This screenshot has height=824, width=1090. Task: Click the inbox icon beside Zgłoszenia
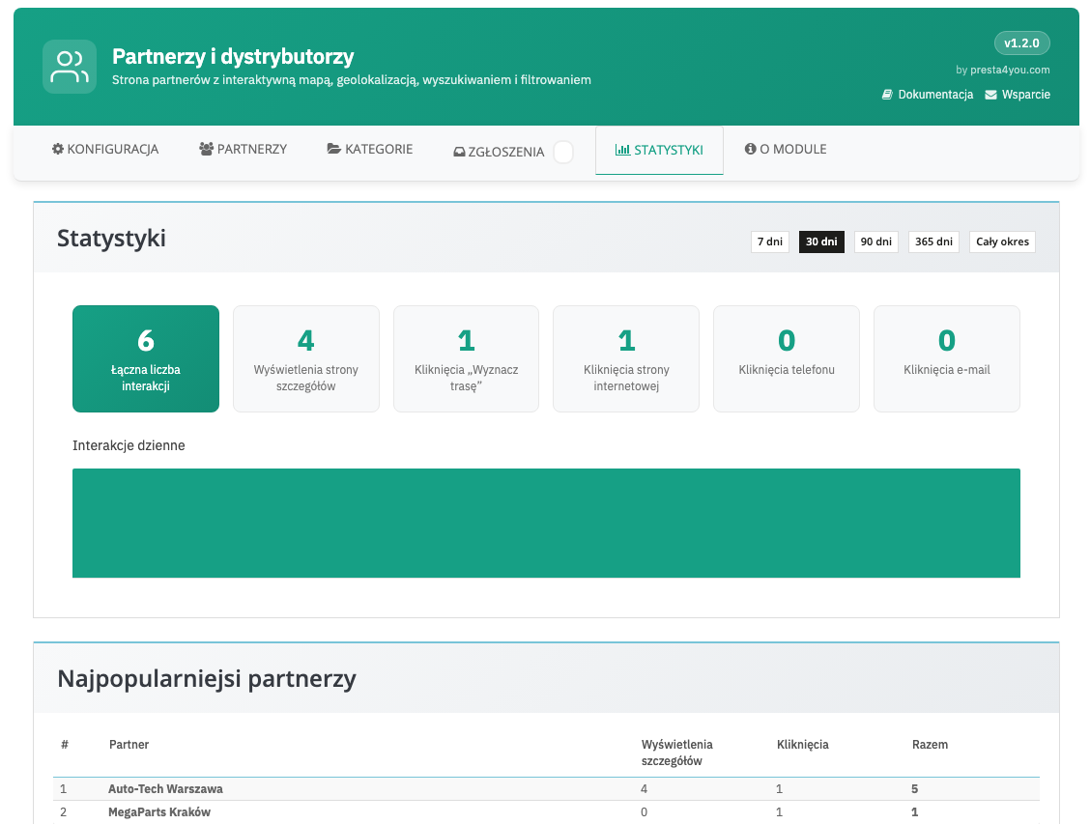[459, 152]
